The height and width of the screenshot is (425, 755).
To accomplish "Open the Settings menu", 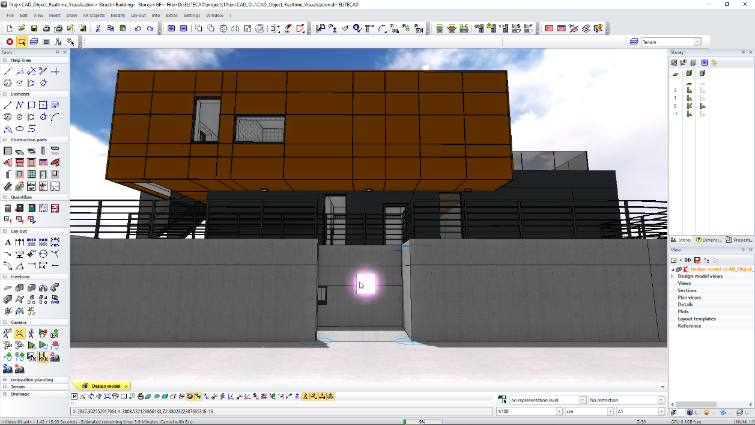I will (191, 15).
